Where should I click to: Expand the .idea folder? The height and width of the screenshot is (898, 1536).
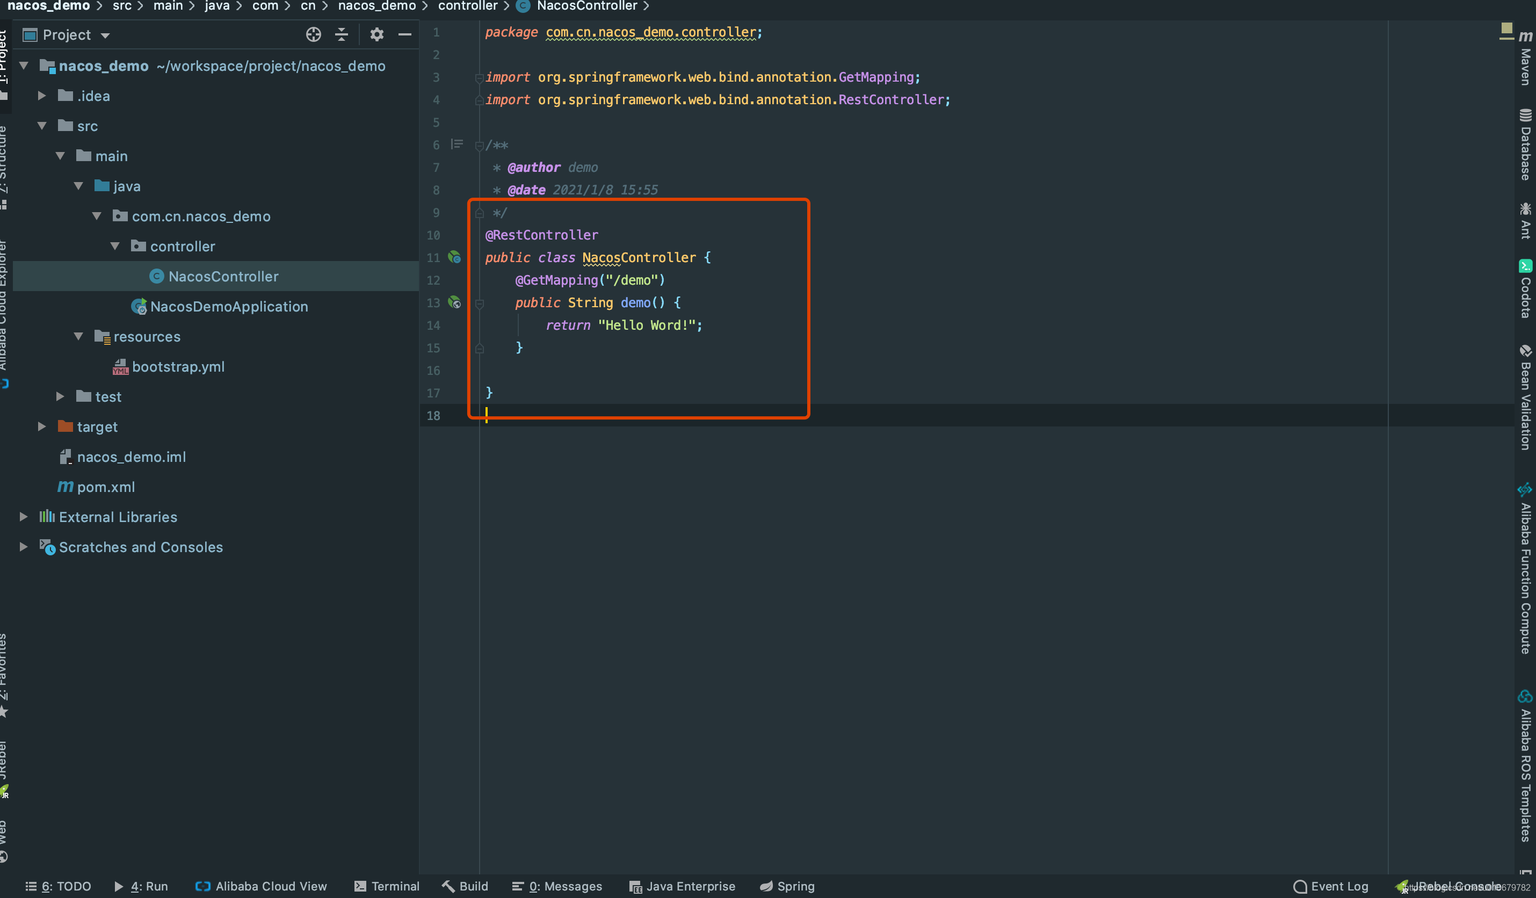pyautogui.click(x=41, y=96)
